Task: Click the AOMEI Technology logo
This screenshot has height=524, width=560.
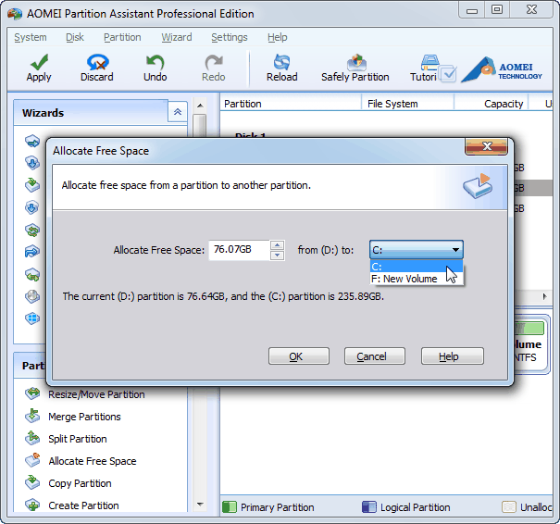Action: pos(502,69)
